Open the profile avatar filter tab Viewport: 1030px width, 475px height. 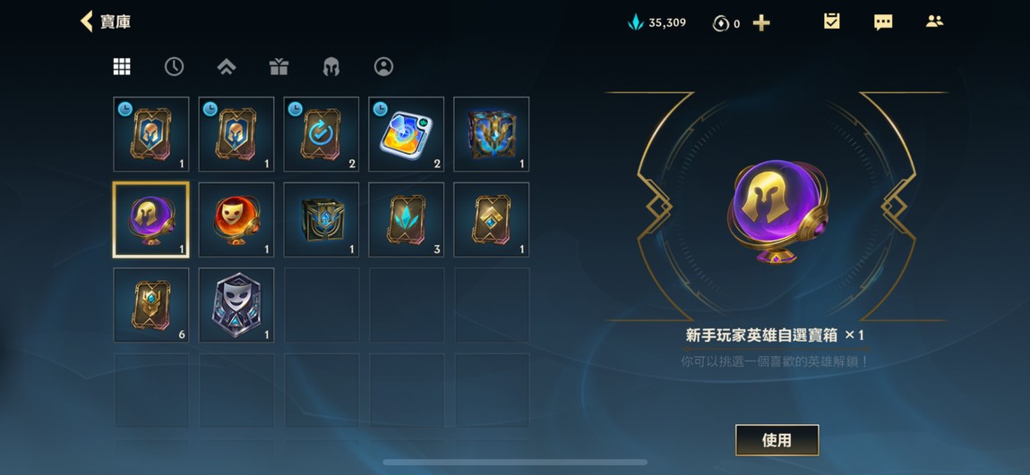pos(383,66)
